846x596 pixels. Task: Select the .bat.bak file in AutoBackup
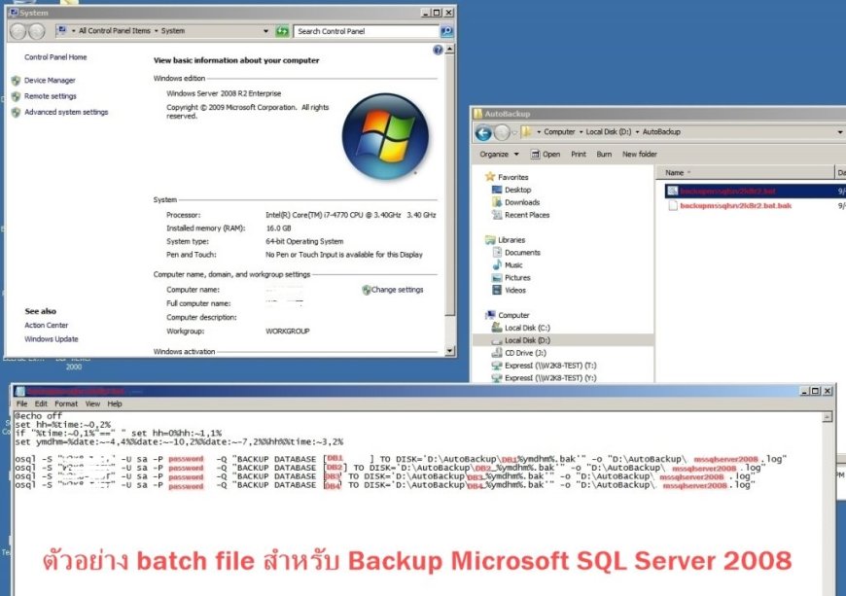(x=735, y=205)
